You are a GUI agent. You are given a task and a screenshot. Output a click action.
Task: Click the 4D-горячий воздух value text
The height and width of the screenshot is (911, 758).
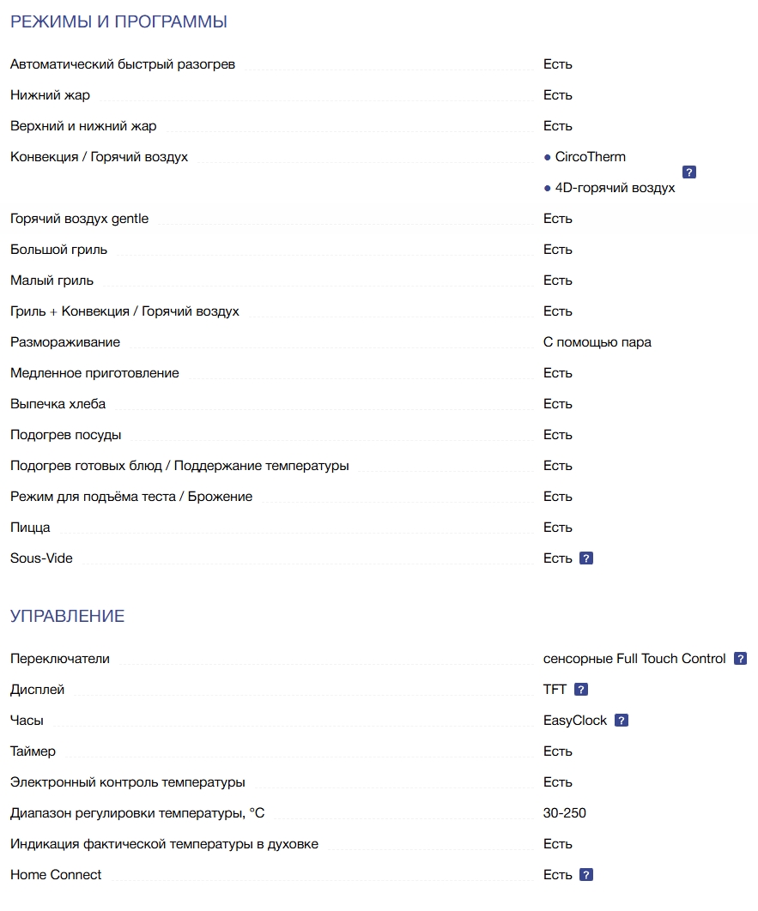pos(615,188)
